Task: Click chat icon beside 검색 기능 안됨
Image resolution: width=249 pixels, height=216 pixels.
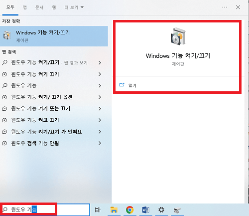Action: (4, 143)
